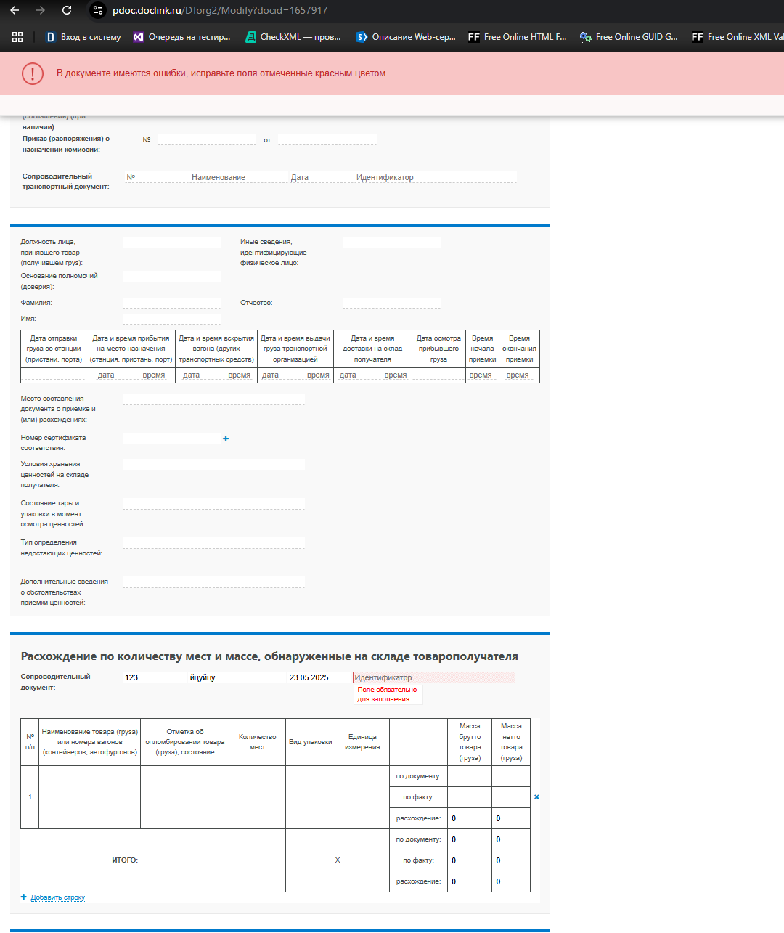Add another certificate number with plus icon

tap(226, 439)
